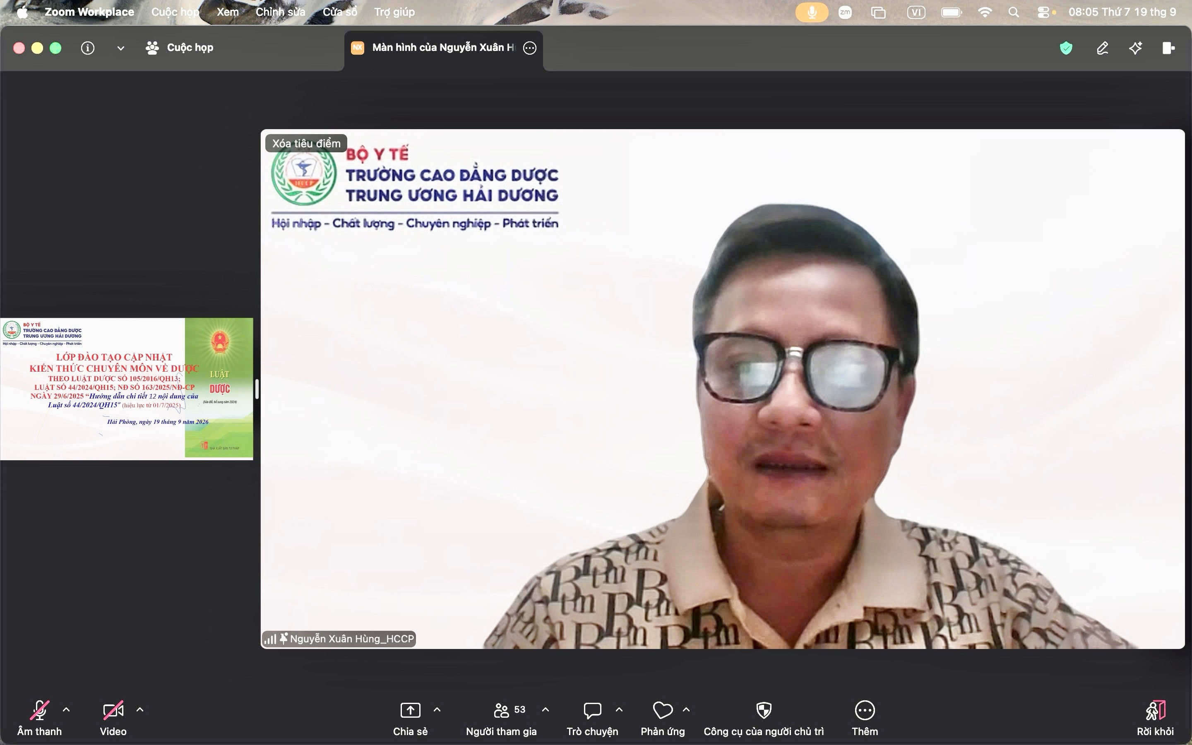Image resolution: width=1192 pixels, height=745 pixels.
Task: Expand audio options chevron beside Âm thanh
Action: click(x=67, y=709)
